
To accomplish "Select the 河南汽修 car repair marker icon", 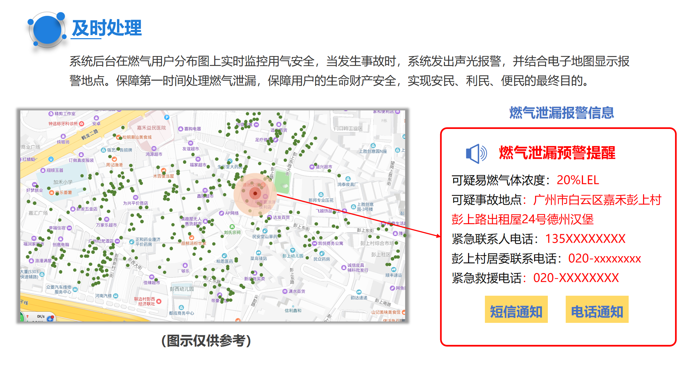I will click(x=116, y=296).
